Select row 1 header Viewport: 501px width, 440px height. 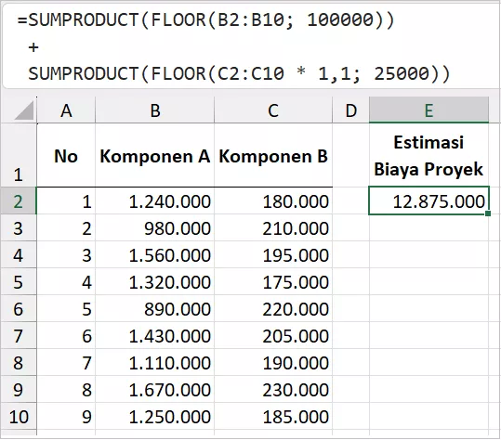pyautogui.click(x=19, y=155)
